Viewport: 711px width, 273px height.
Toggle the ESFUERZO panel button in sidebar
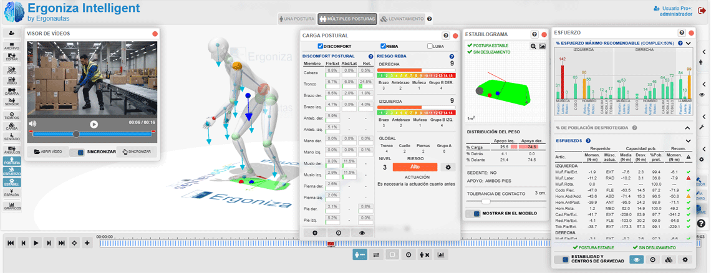click(11, 171)
